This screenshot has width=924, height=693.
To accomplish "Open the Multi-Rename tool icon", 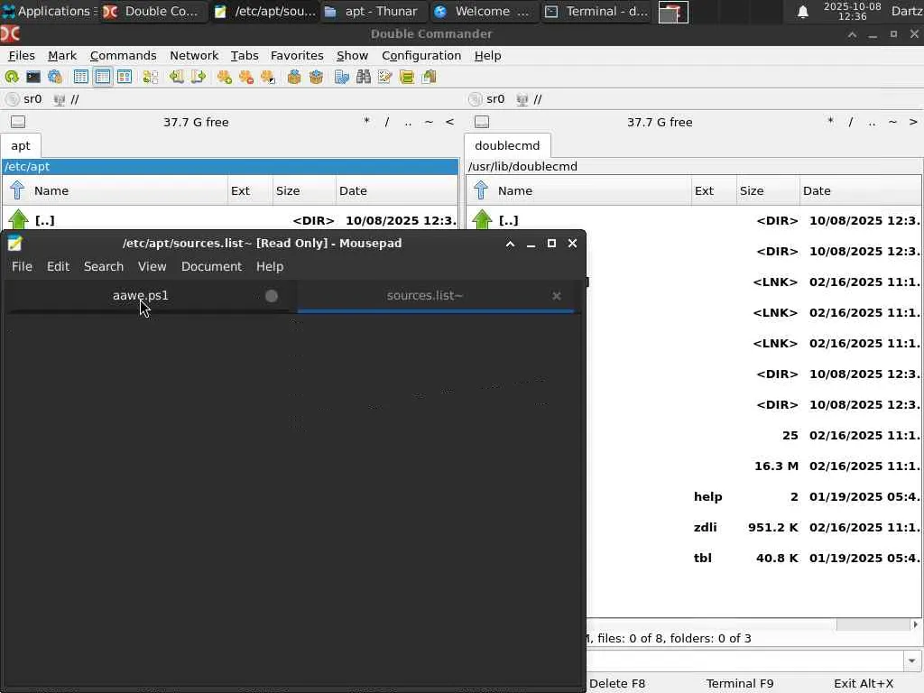I will [x=342, y=77].
